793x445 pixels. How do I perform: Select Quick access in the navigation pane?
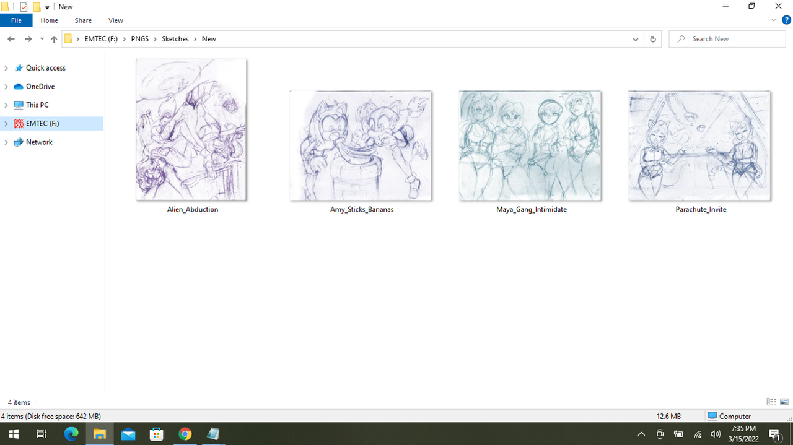pos(46,68)
